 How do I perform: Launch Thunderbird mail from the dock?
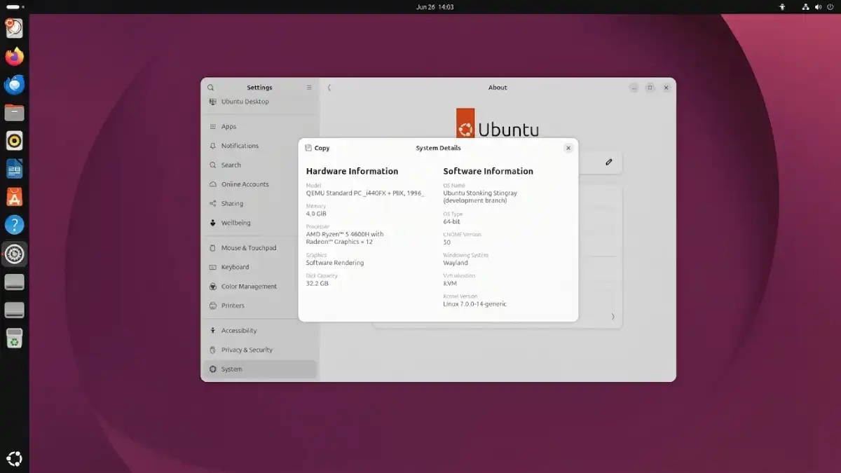[x=14, y=85]
